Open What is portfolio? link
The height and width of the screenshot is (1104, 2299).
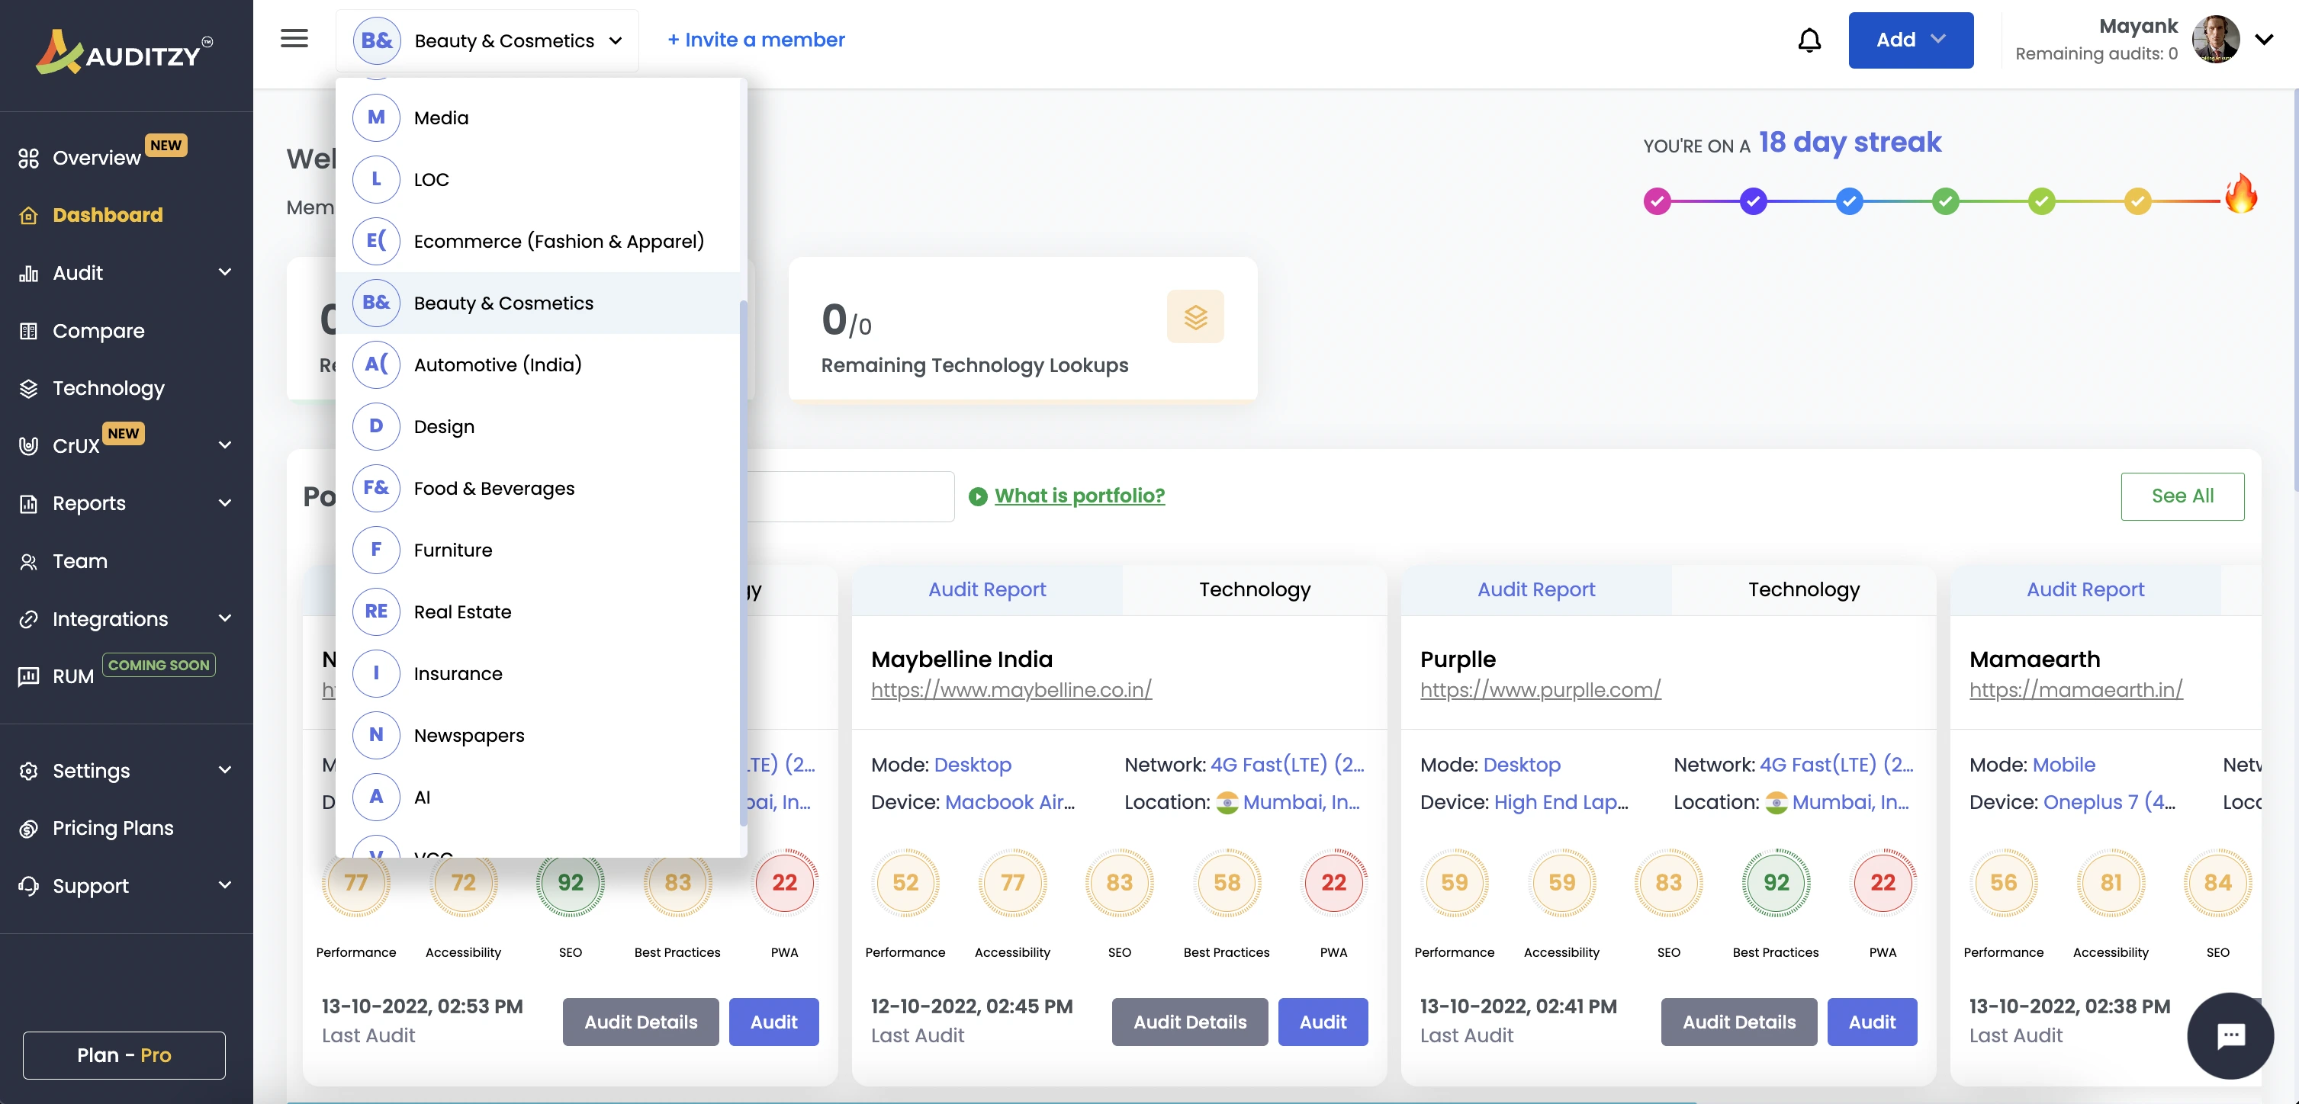point(1079,496)
